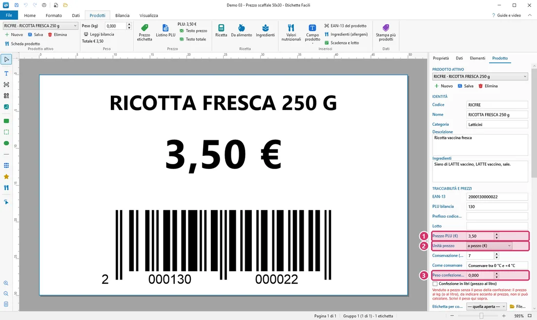This screenshot has width=537, height=320.
Task: Select the fork and knife food tool
Action: [6, 188]
